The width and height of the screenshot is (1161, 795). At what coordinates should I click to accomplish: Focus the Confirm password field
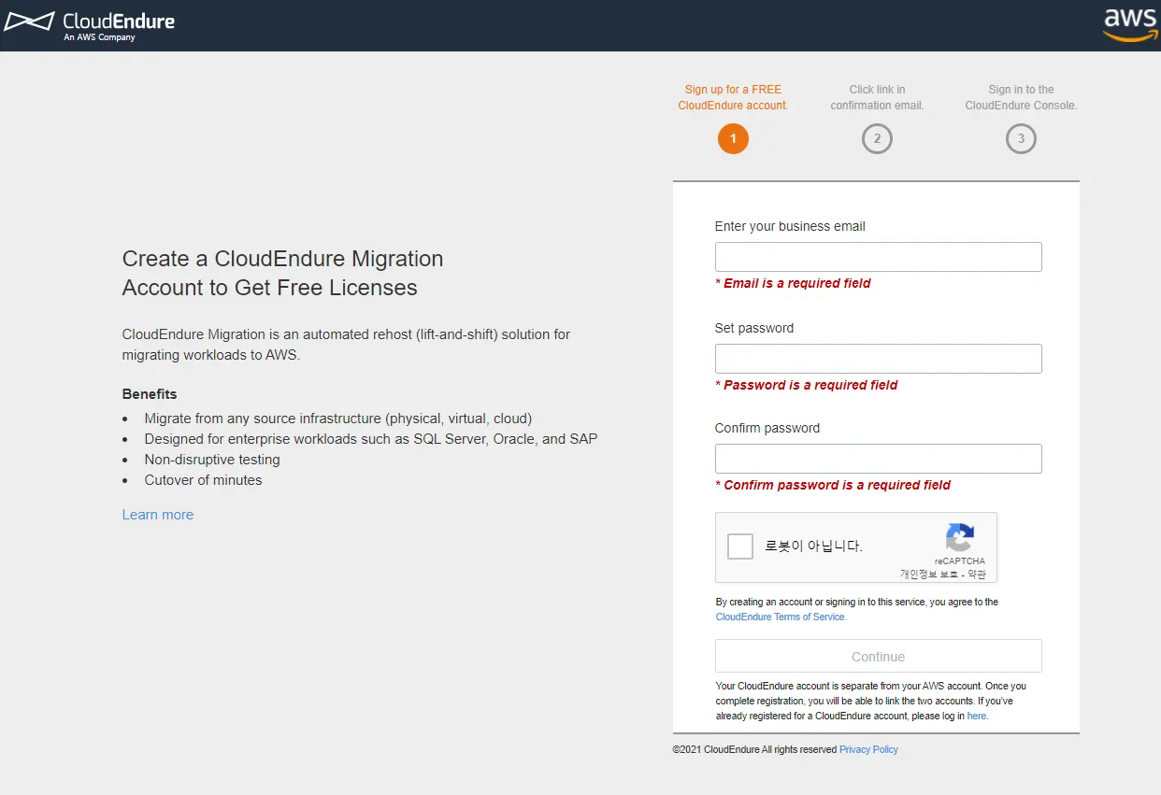(x=878, y=459)
